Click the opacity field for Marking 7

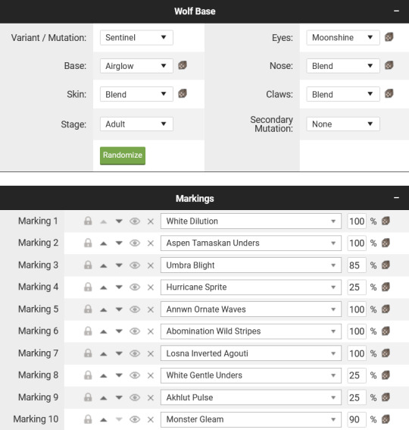click(357, 353)
